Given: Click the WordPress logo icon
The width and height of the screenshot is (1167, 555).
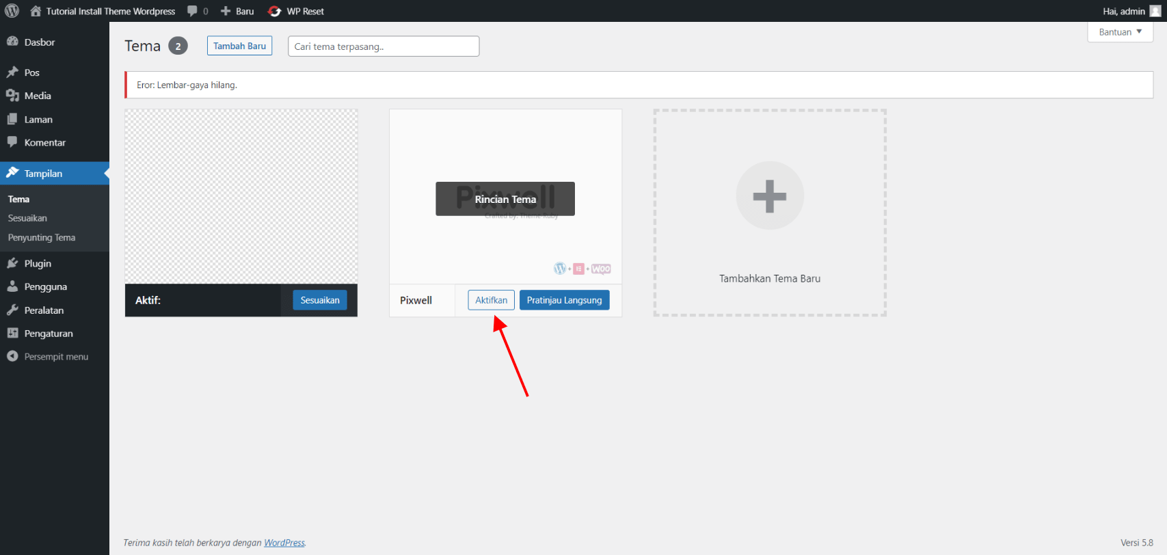Looking at the screenshot, I should 12,11.
